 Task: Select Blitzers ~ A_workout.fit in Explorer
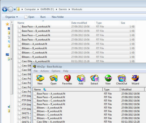(76, 44)
